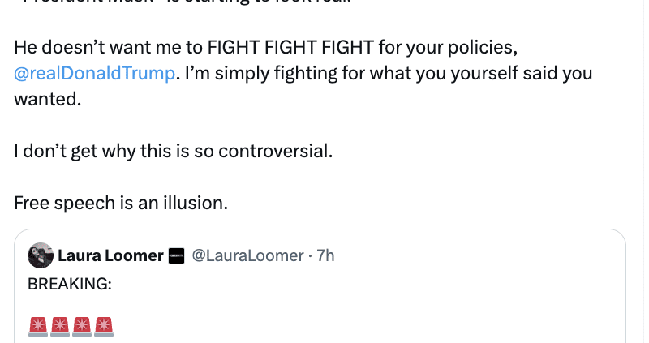Click the phrase 'I'm simply fighting for'

coord(269,73)
